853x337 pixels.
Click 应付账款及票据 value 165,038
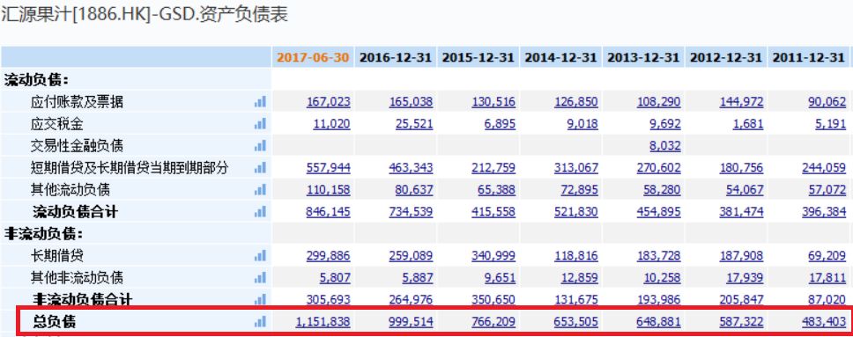tap(412, 102)
